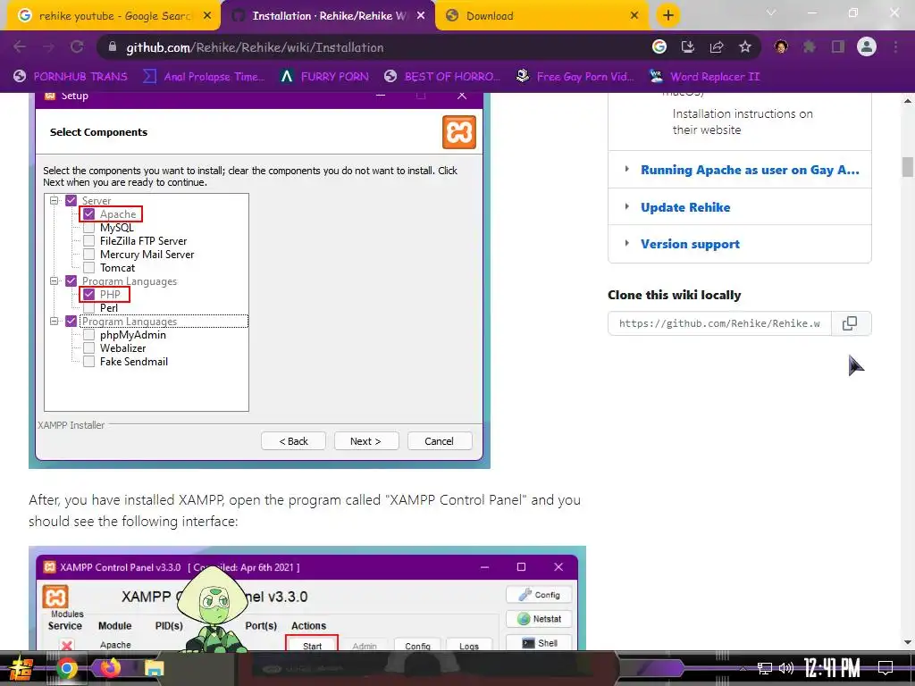The width and height of the screenshot is (915, 686).
Task: Enable the phpMyAdmin checkbox
Action: tap(88, 335)
